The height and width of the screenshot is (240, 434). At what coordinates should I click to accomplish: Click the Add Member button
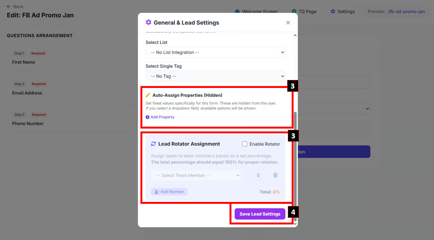point(169,192)
